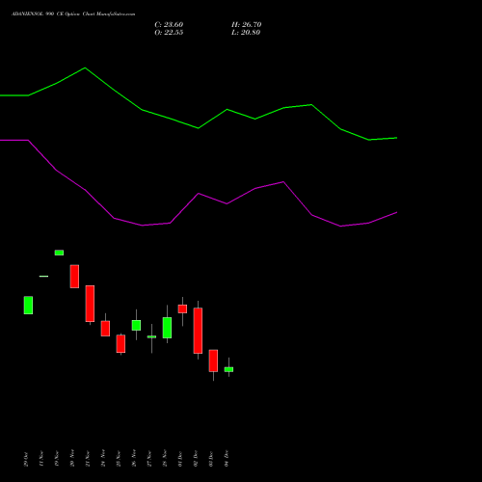Click the green candle above 28 Nov

pyautogui.click(x=167, y=328)
